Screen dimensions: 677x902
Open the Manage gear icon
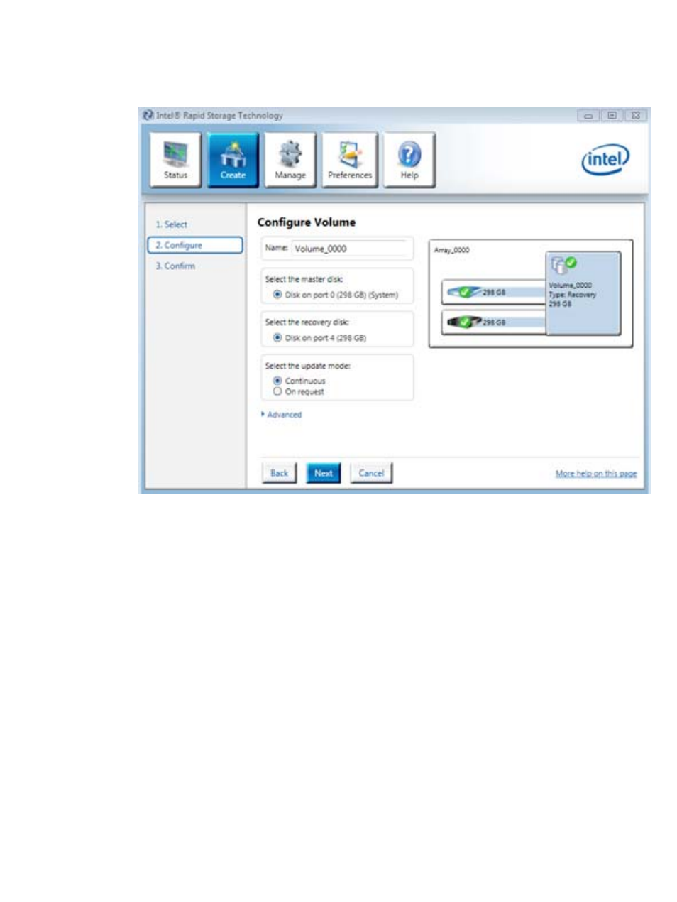coord(290,160)
